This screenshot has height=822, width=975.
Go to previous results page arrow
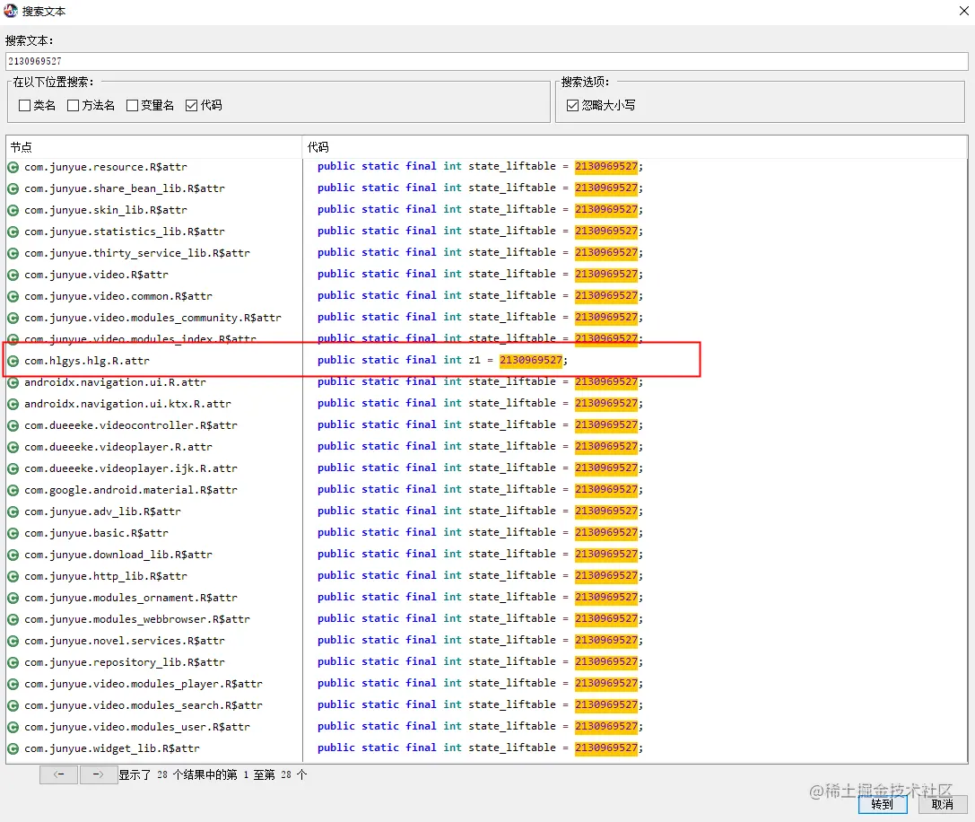[x=59, y=774]
